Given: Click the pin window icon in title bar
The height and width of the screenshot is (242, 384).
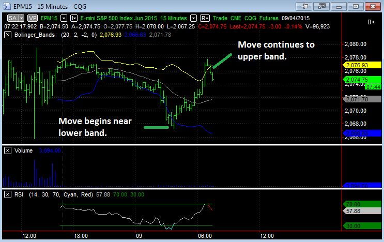Looking at the screenshot, I should tap(304, 6).
